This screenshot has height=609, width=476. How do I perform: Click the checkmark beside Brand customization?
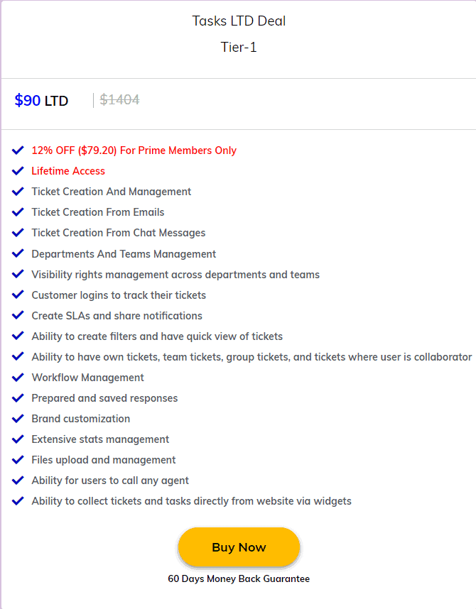[x=17, y=418]
